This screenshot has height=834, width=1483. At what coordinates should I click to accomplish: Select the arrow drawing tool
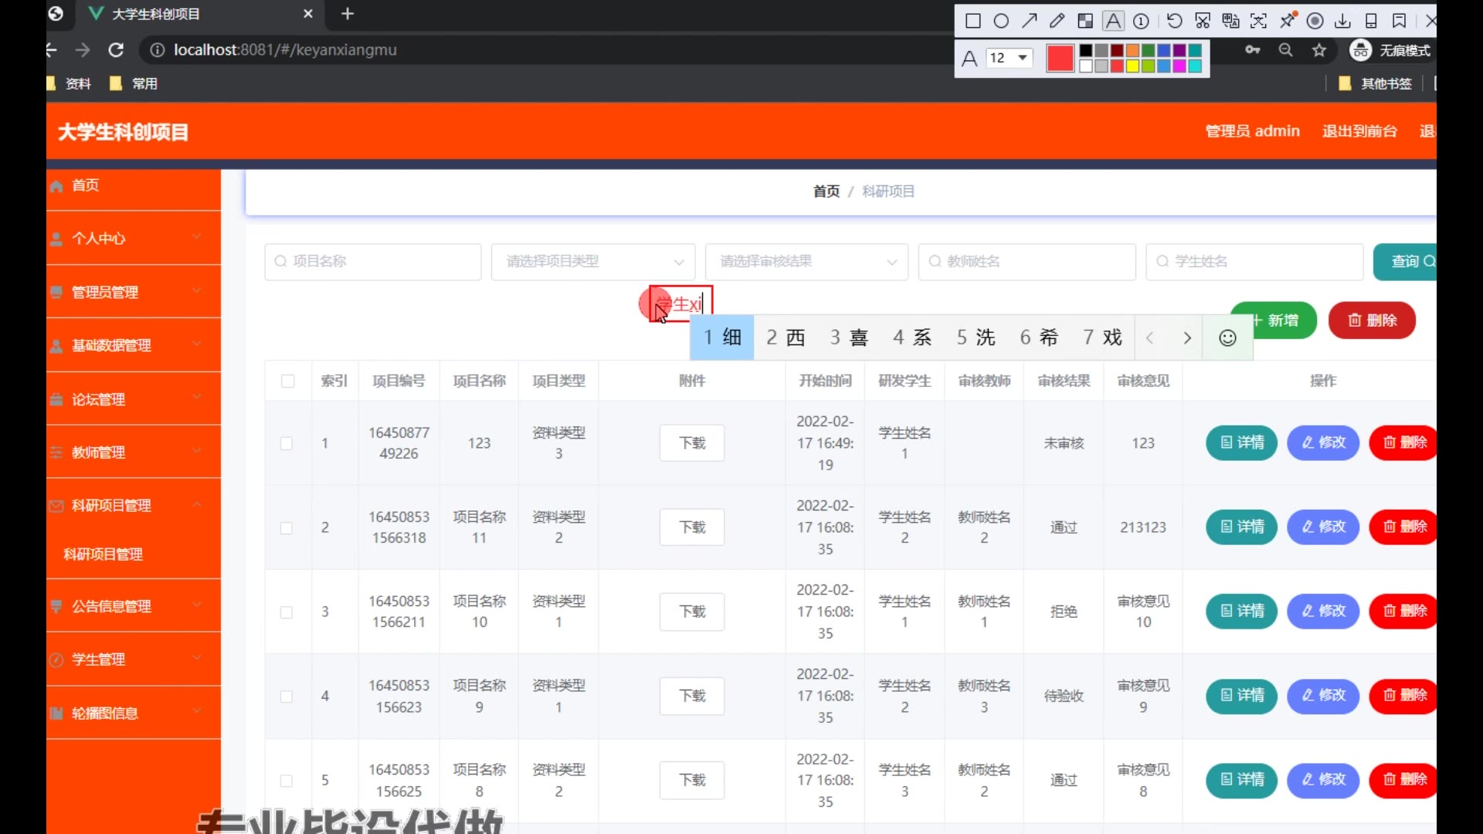[1029, 21]
